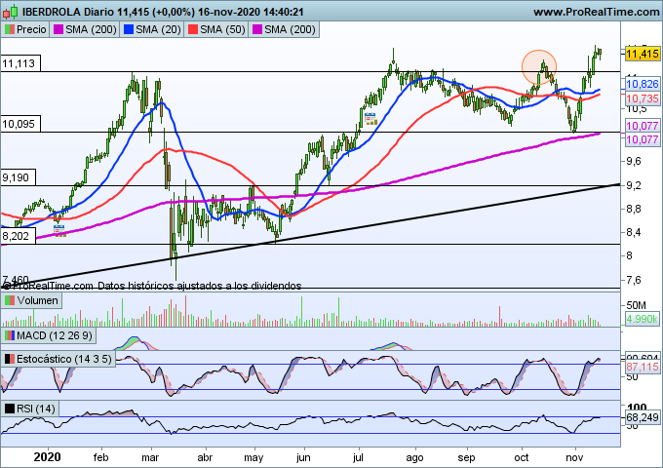Image resolution: width=663 pixels, height=468 pixels.
Task: Click the current price tag 11,415
Action: (x=642, y=54)
